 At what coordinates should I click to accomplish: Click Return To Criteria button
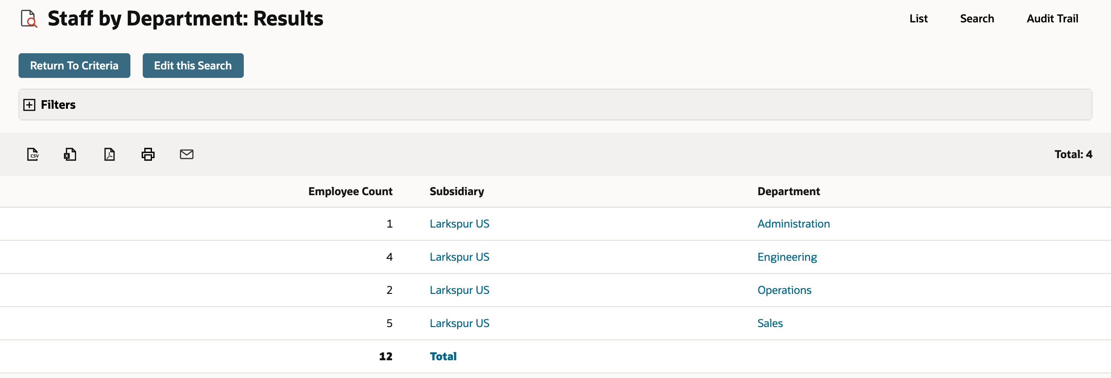pos(74,66)
